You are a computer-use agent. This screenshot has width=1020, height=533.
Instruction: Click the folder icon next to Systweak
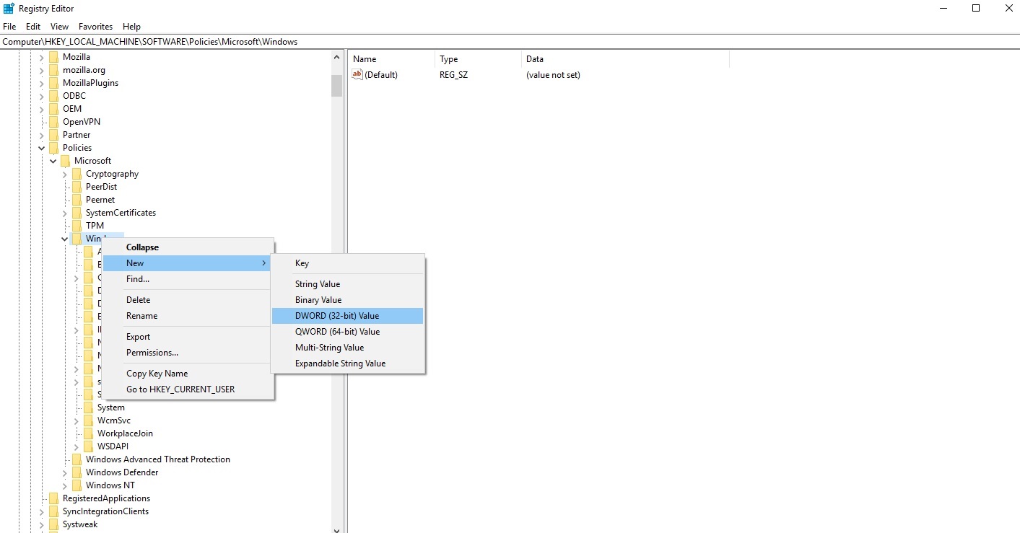(54, 524)
